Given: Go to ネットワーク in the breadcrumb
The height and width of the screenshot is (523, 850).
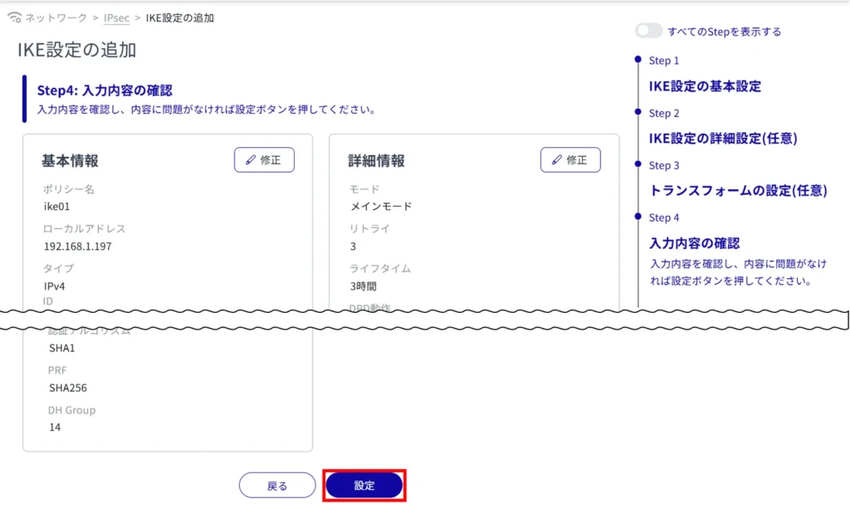Looking at the screenshot, I should pyautogui.click(x=55, y=18).
